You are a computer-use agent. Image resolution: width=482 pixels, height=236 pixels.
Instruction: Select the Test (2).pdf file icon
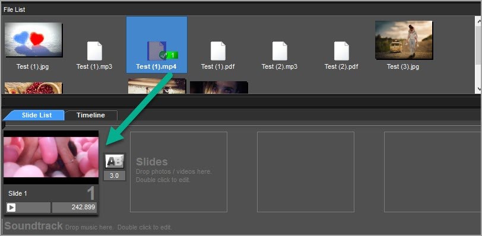[341, 51]
